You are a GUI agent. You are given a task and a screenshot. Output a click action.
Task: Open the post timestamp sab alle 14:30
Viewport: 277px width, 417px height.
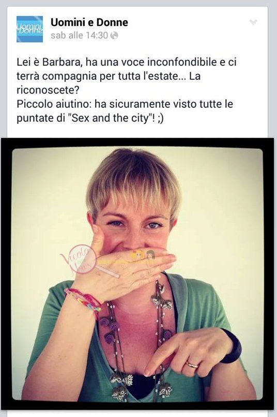(80, 35)
